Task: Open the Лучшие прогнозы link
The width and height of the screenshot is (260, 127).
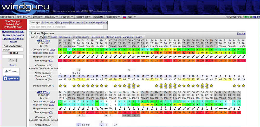Action: tap(13, 32)
